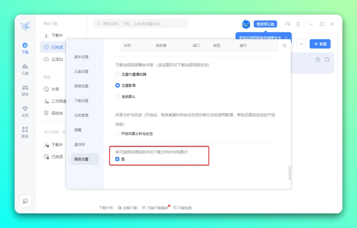The image size is (357, 228).
Task: Open 下载中 under 我的下载
Action: (53, 35)
